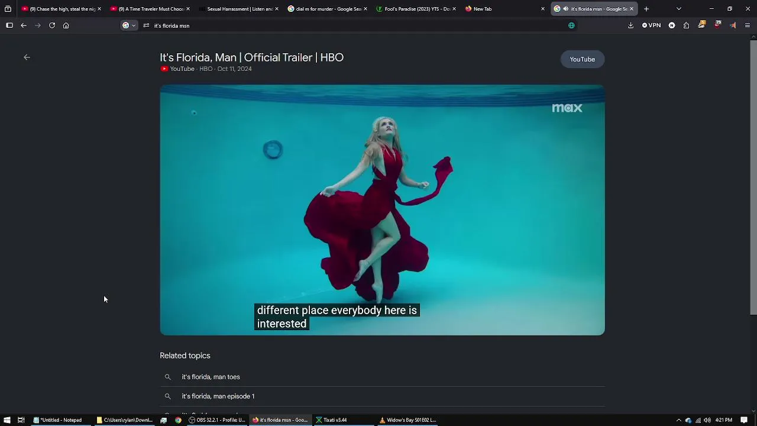757x426 pixels.
Task: Open the browser downloads panel
Action: click(630, 25)
